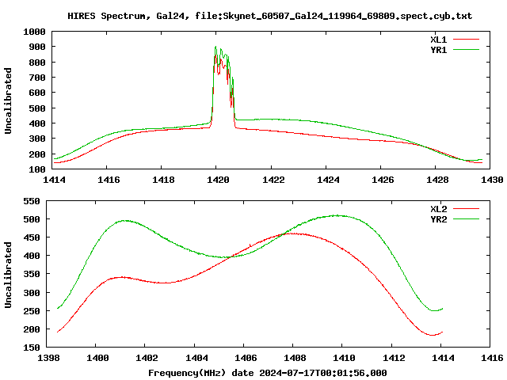
Task: Click the 900 y-axis tick label
Action: (x=37, y=47)
